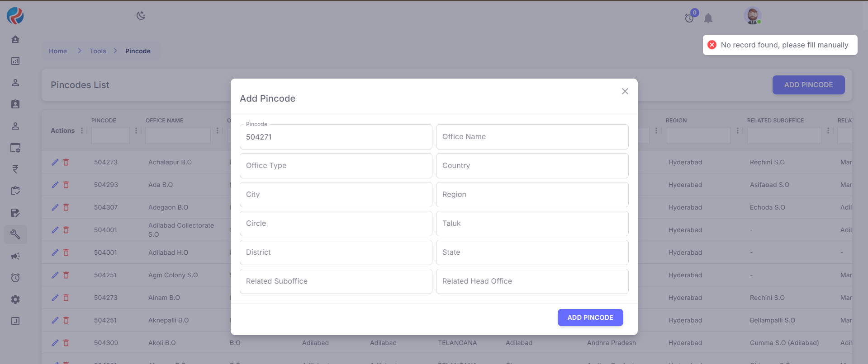Open the Region column options menu

pos(738,131)
